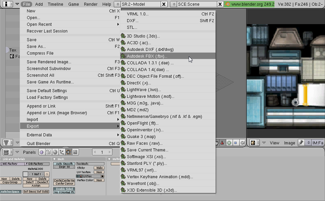Click the grid icon on UVTex row
The image size is (325, 201).
pyautogui.click(x=78, y=176)
